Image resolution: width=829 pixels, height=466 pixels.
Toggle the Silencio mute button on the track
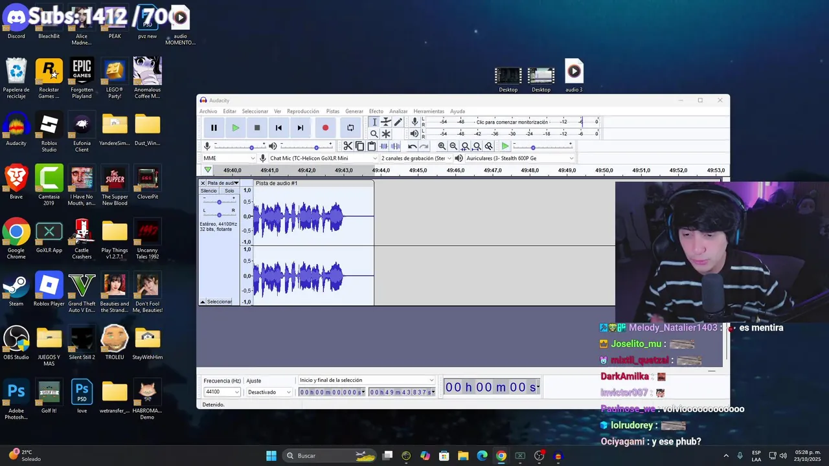209,191
